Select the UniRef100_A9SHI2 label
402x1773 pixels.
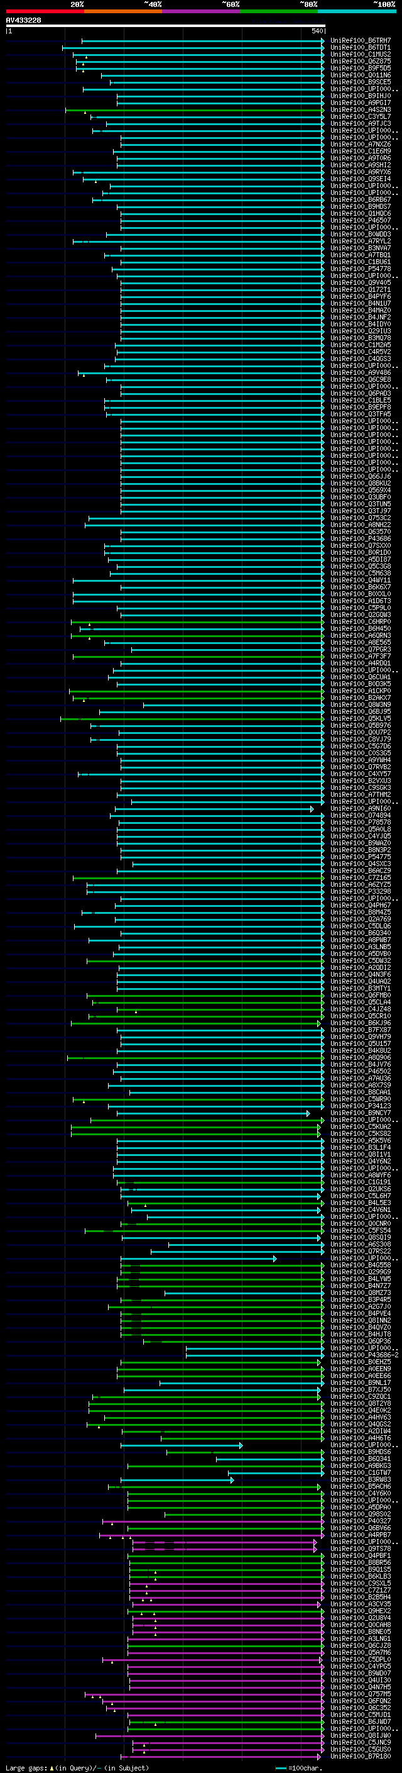coord(360,165)
